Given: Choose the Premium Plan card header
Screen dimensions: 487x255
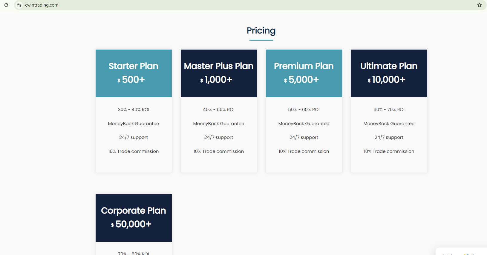Looking at the screenshot, I should click(304, 66).
